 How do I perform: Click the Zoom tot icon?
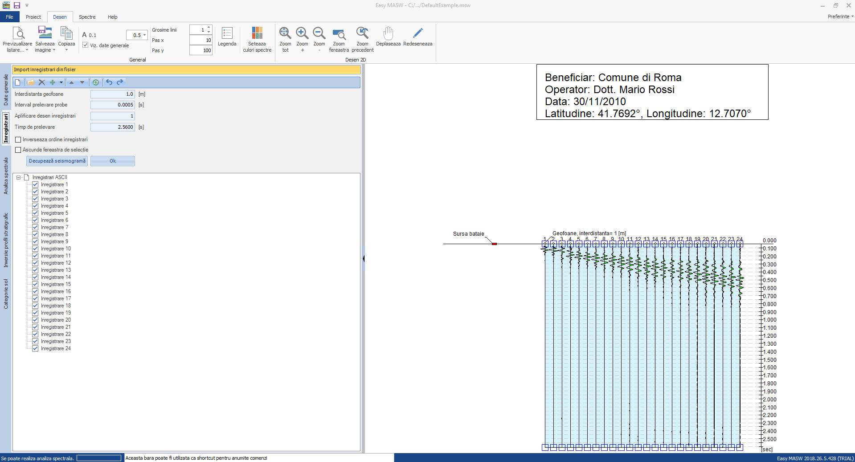coord(285,33)
